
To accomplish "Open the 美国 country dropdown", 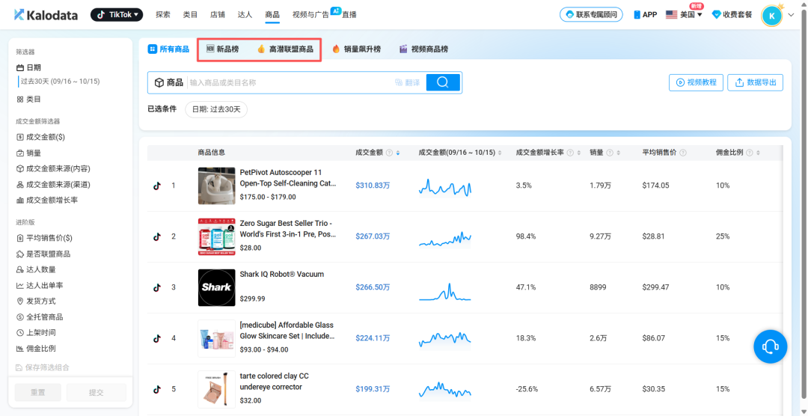I will (x=685, y=15).
